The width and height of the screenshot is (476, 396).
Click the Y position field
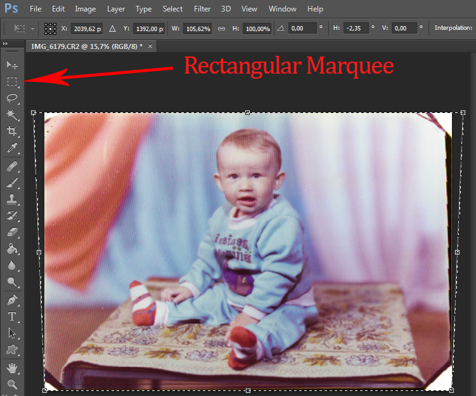pos(149,29)
